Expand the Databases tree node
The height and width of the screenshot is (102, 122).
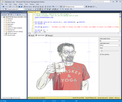tap(4, 19)
